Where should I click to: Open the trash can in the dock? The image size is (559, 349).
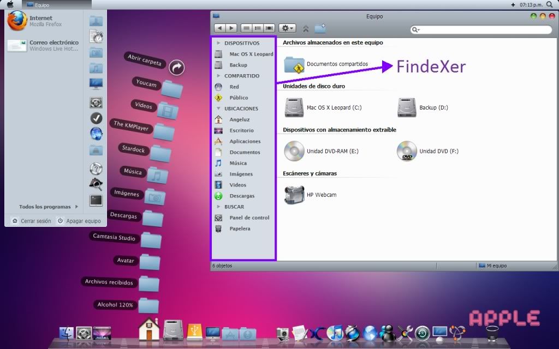pyautogui.click(x=492, y=334)
